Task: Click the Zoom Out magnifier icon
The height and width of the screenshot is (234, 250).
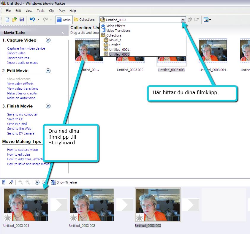Action: (x=28, y=182)
